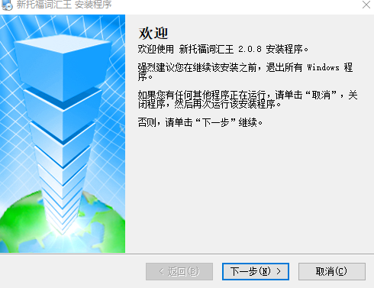This screenshot has width=374, height=288.
Task: Click the 强烈建议您 recommendation paragraph
Action: [245, 72]
